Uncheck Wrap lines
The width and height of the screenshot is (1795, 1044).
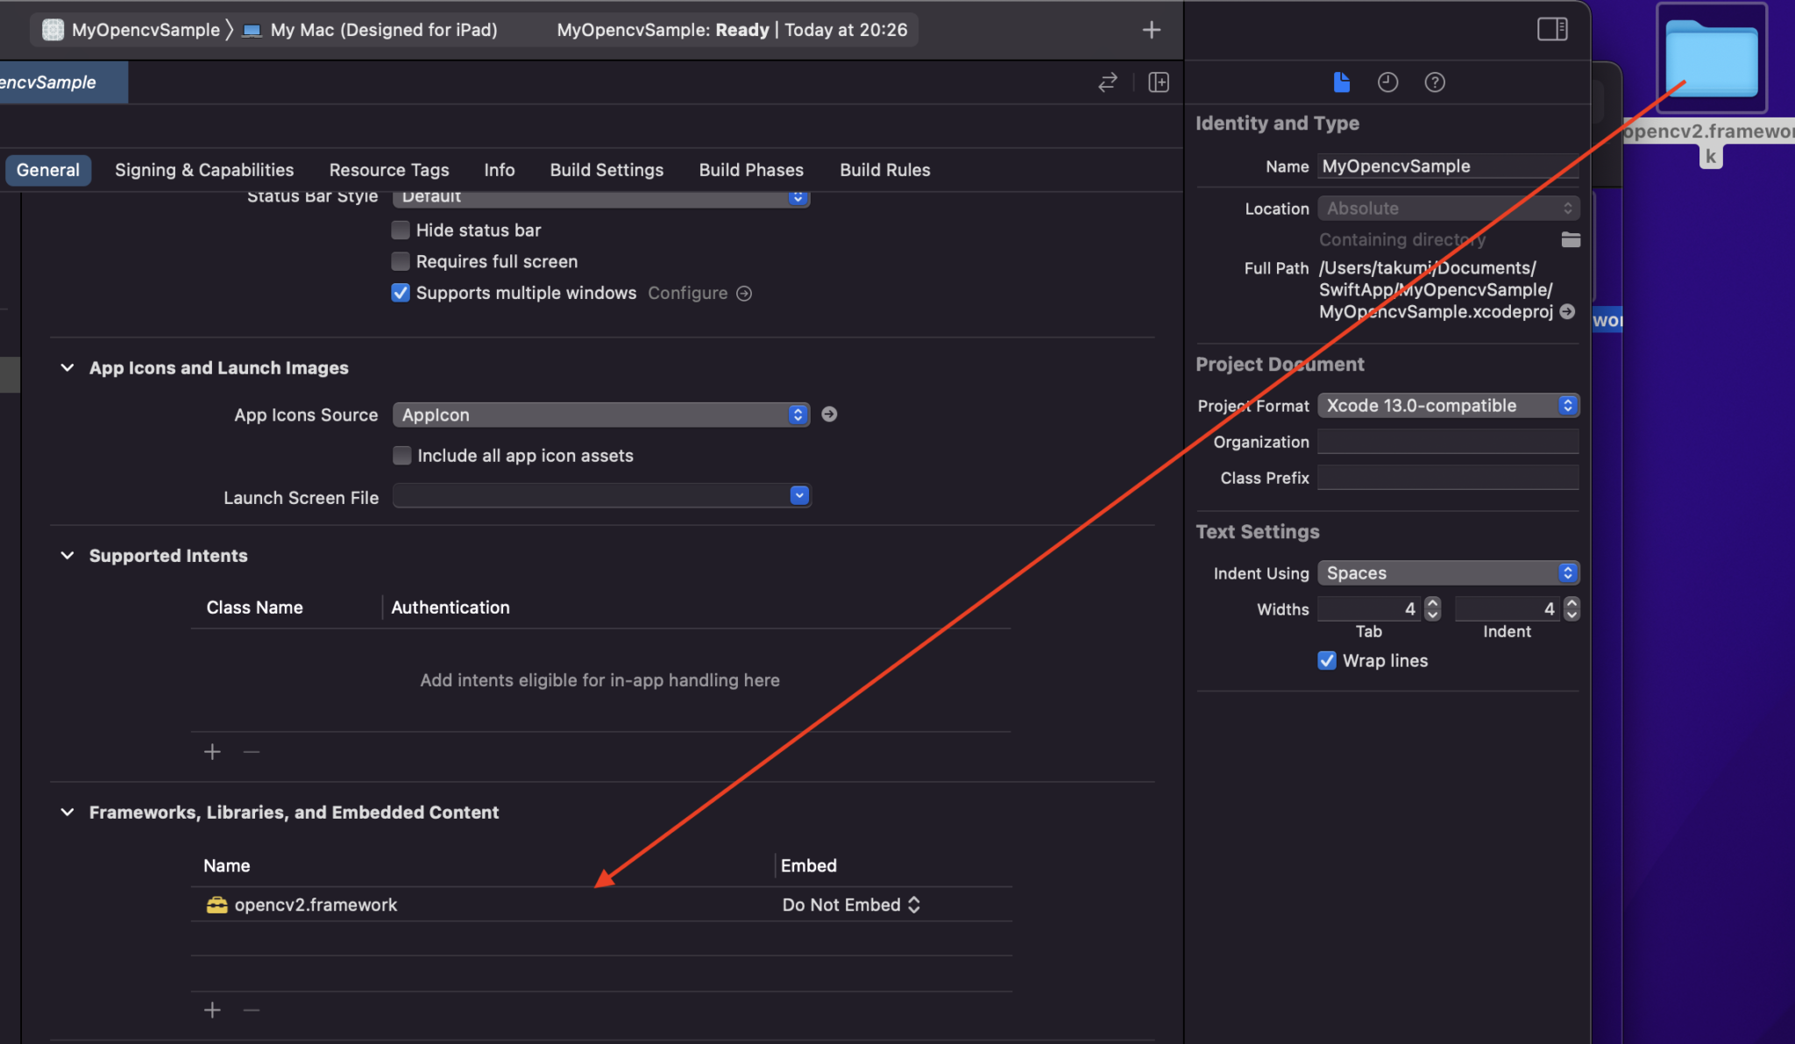coord(1327,660)
